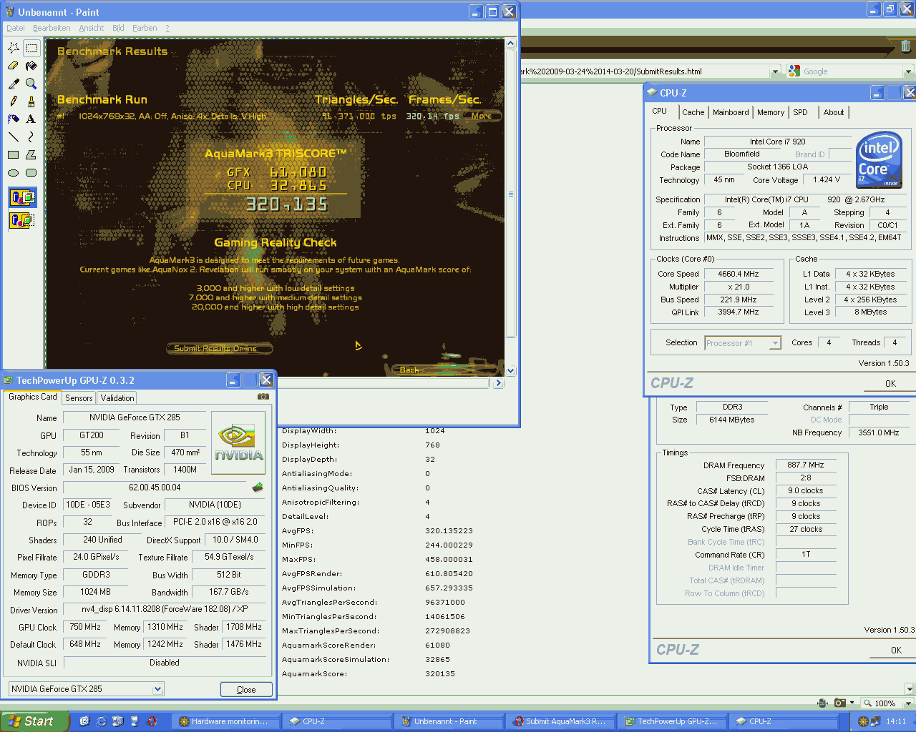Click the GPU-Z BIOS save chip icon

click(x=258, y=488)
